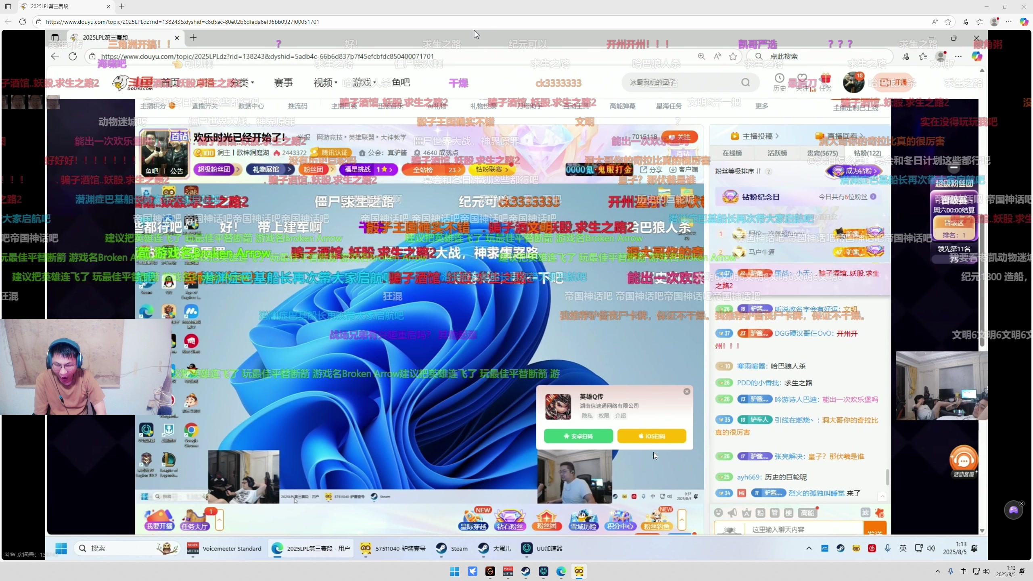Screen dimensions: 1033x581
Task: Toggle the microphone icon in inner system tray
Action: [887, 548]
